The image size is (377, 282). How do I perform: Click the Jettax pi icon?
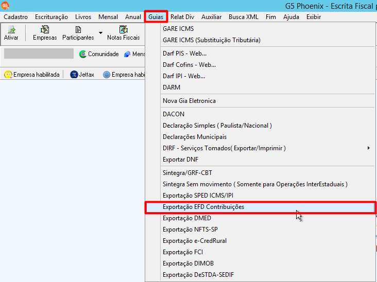click(74, 75)
